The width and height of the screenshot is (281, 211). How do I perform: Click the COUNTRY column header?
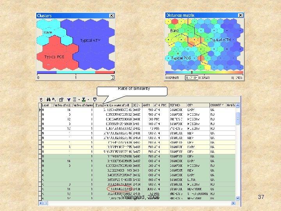(x=218, y=105)
